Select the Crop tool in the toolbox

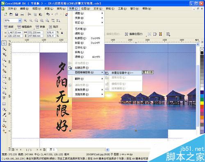click(x=4, y=54)
